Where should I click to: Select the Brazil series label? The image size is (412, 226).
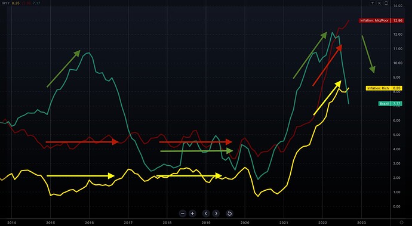tap(384, 104)
